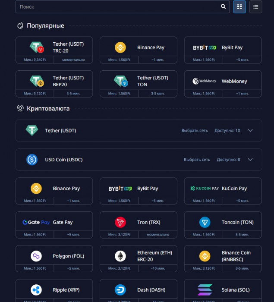
Task: Select the Dash (DASH) icon
Action: tap(120, 290)
